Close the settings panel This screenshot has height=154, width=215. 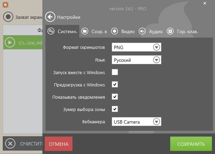coord(205,3)
